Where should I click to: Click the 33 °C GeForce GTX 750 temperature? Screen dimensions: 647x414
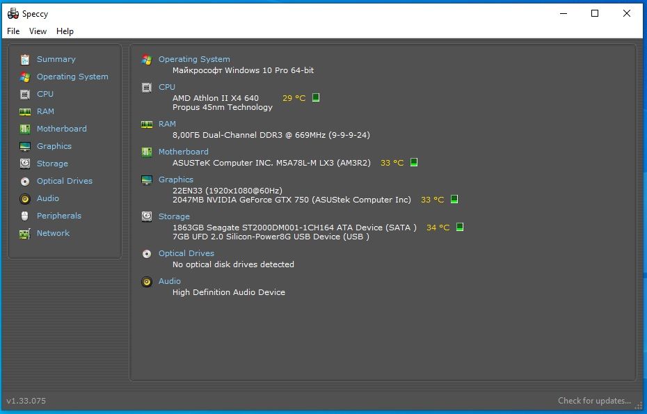(432, 200)
